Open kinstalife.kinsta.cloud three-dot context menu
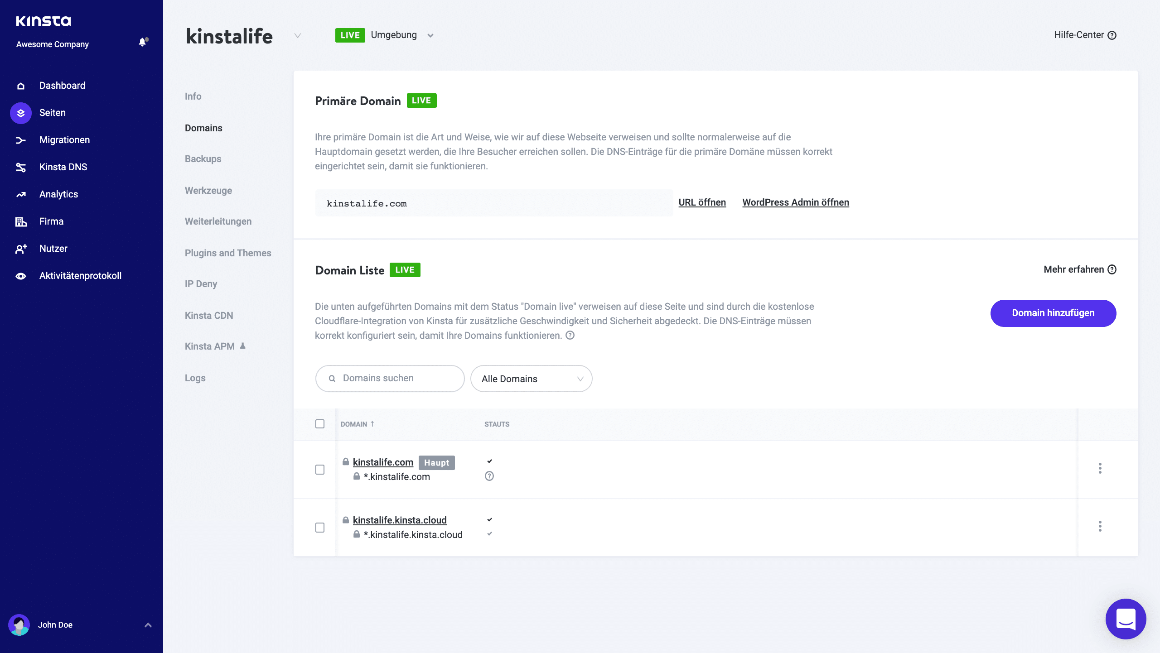The height and width of the screenshot is (653, 1160). 1100,526
